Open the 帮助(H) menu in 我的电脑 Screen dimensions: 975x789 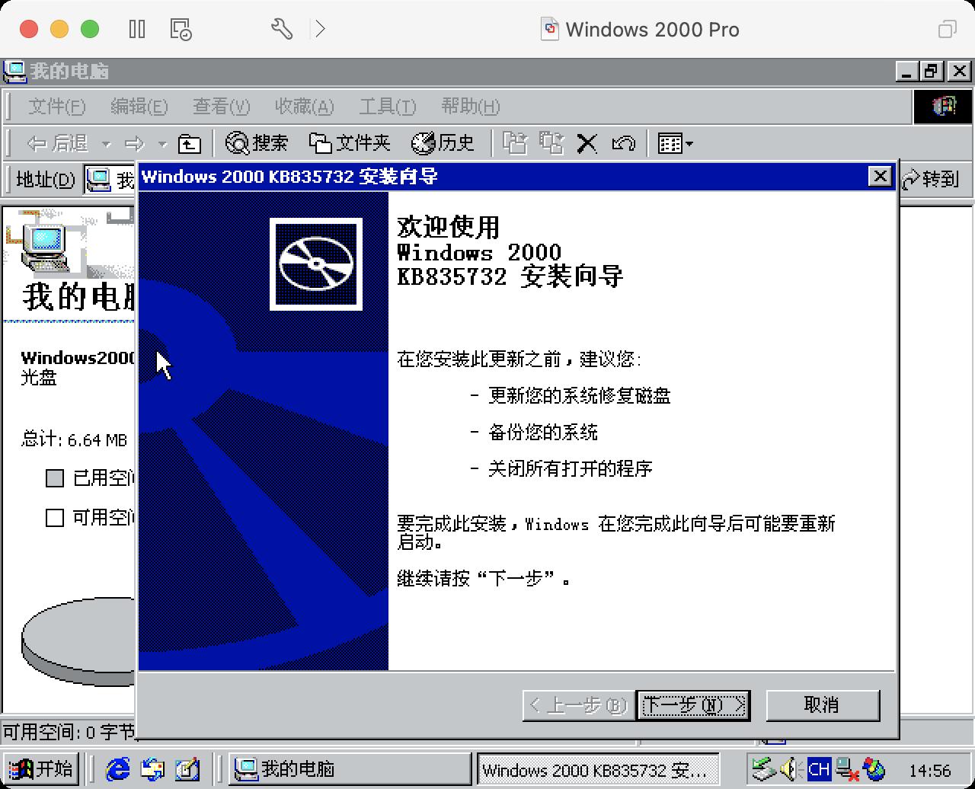470,107
